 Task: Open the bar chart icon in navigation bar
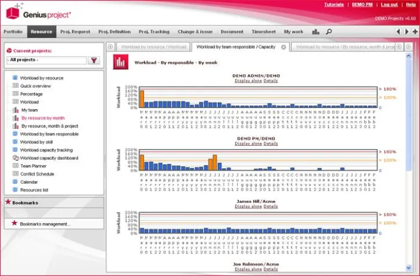315,32
